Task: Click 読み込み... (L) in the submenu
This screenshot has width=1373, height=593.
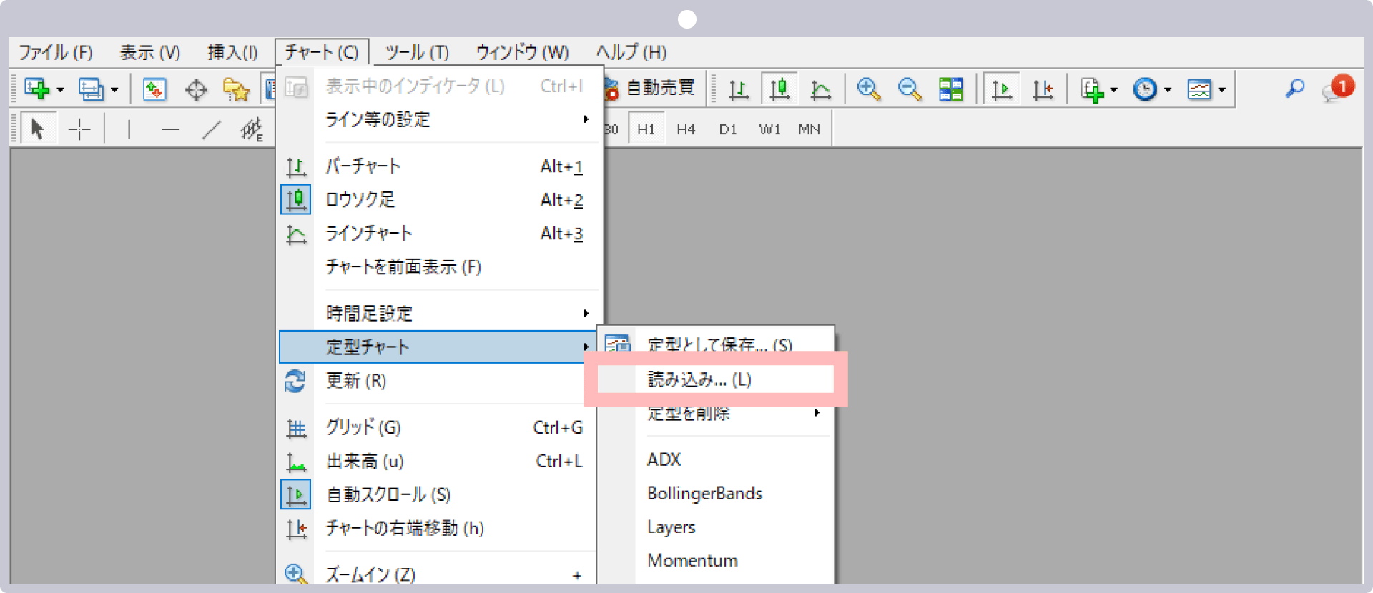Action: 716,379
